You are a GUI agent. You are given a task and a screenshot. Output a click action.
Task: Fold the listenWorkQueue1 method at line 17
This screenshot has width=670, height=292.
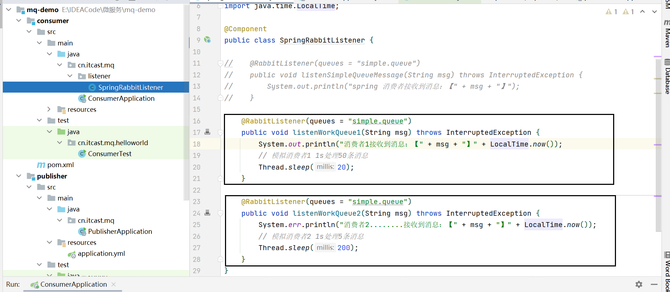220,133
